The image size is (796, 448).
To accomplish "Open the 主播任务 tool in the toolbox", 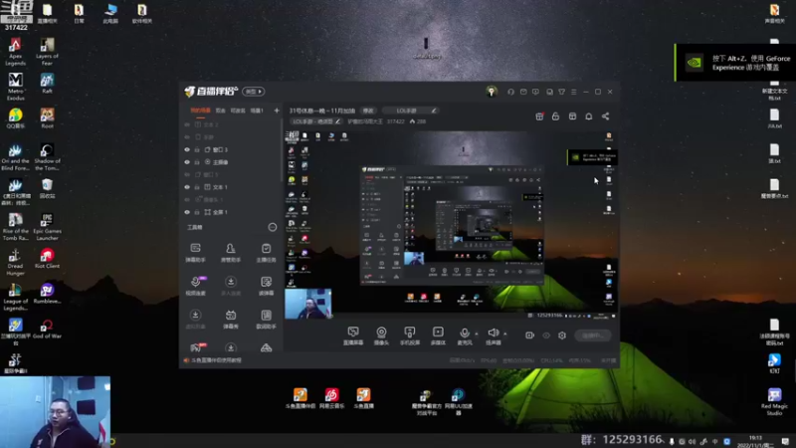I will (266, 253).
